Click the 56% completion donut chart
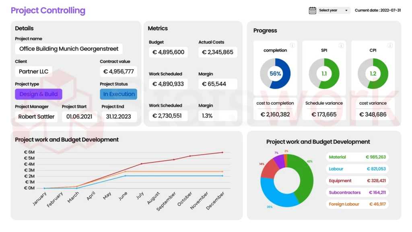412x232 pixels. pos(275,74)
